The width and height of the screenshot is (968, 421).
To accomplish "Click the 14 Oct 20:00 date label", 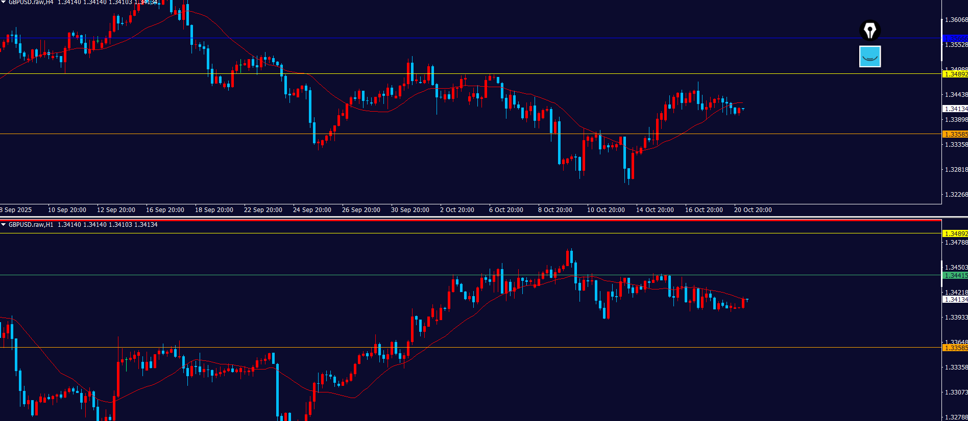I will tap(655, 210).
